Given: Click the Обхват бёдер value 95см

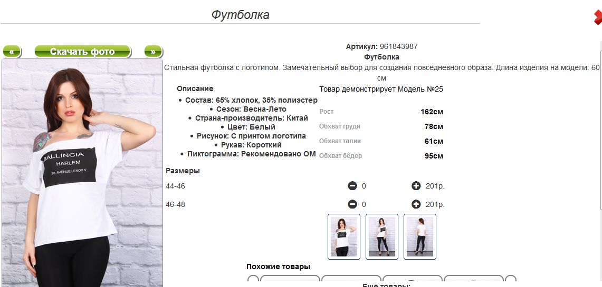Looking at the screenshot, I should pos(434,156).
